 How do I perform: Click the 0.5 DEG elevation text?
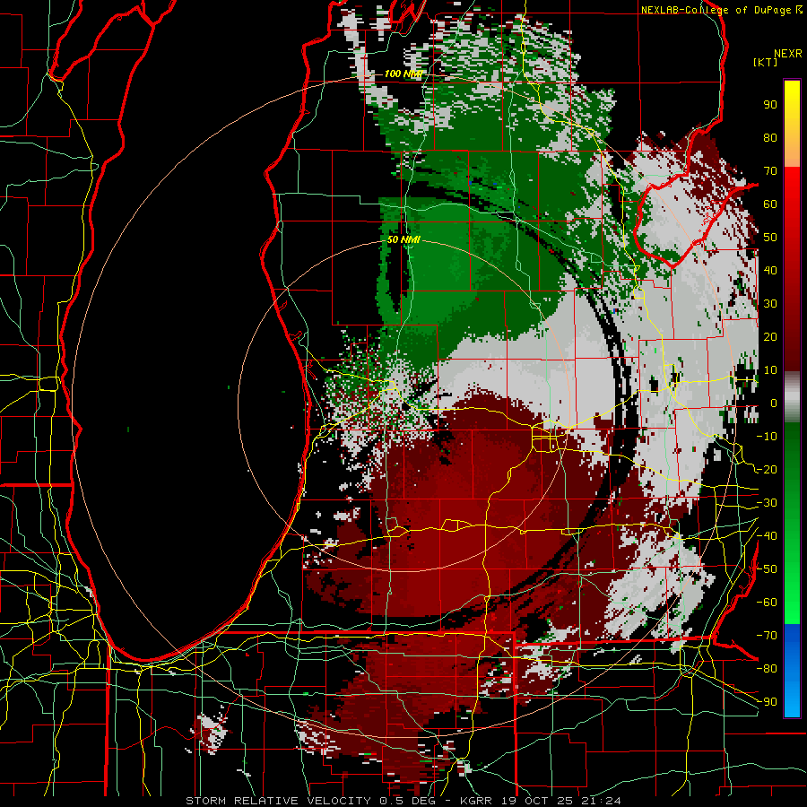[405, 801]
